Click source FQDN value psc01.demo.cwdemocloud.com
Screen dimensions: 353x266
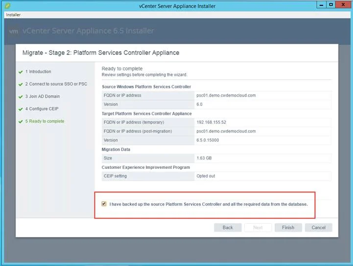(226, 95)
